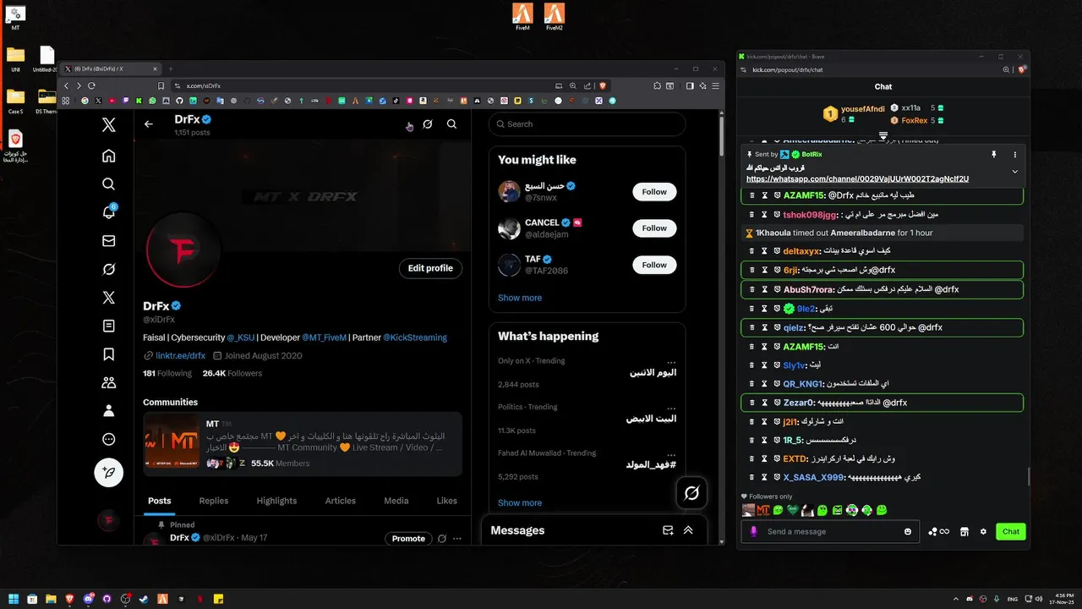Screen dimensions: 1082x609
Task: Switch to the Replies tab
Action: pos(213,501)
